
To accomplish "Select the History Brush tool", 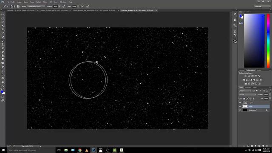I will [3, 48].
